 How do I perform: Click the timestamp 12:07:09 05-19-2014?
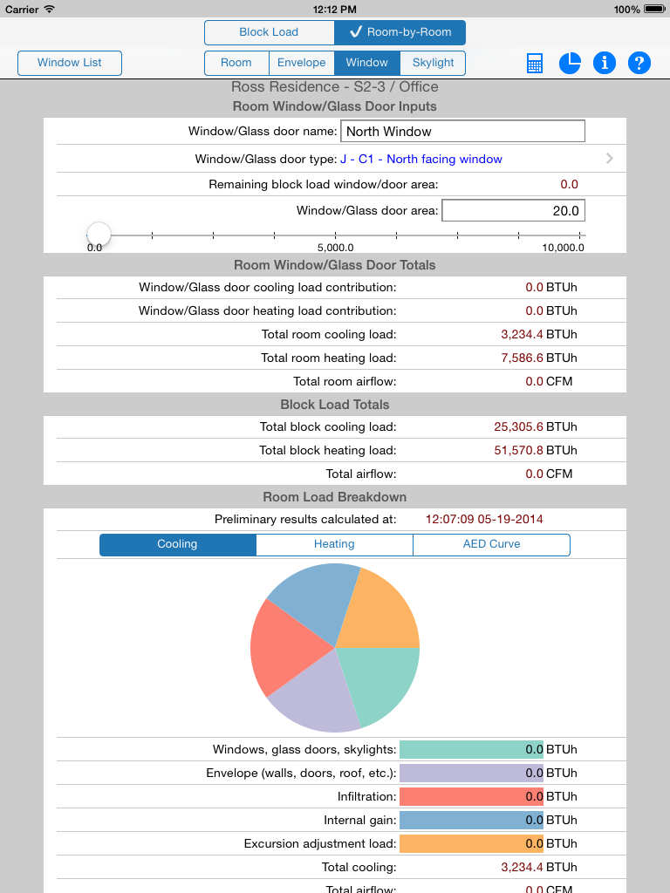click(484, 520)
